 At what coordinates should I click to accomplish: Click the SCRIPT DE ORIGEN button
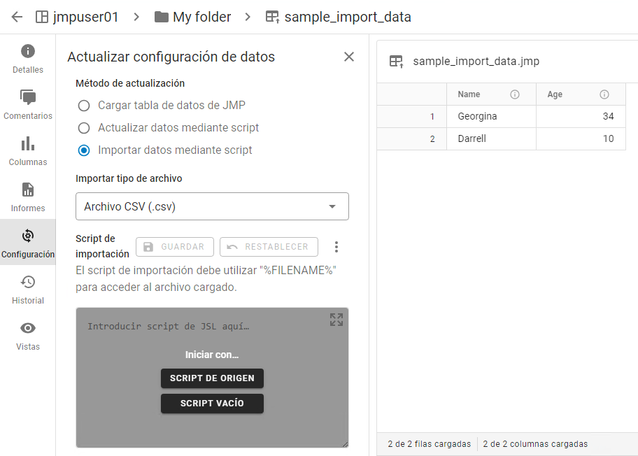[212, 378]
